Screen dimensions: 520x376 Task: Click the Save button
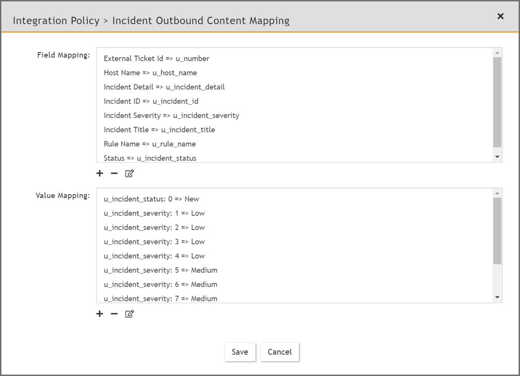click(x=240, y=352)
